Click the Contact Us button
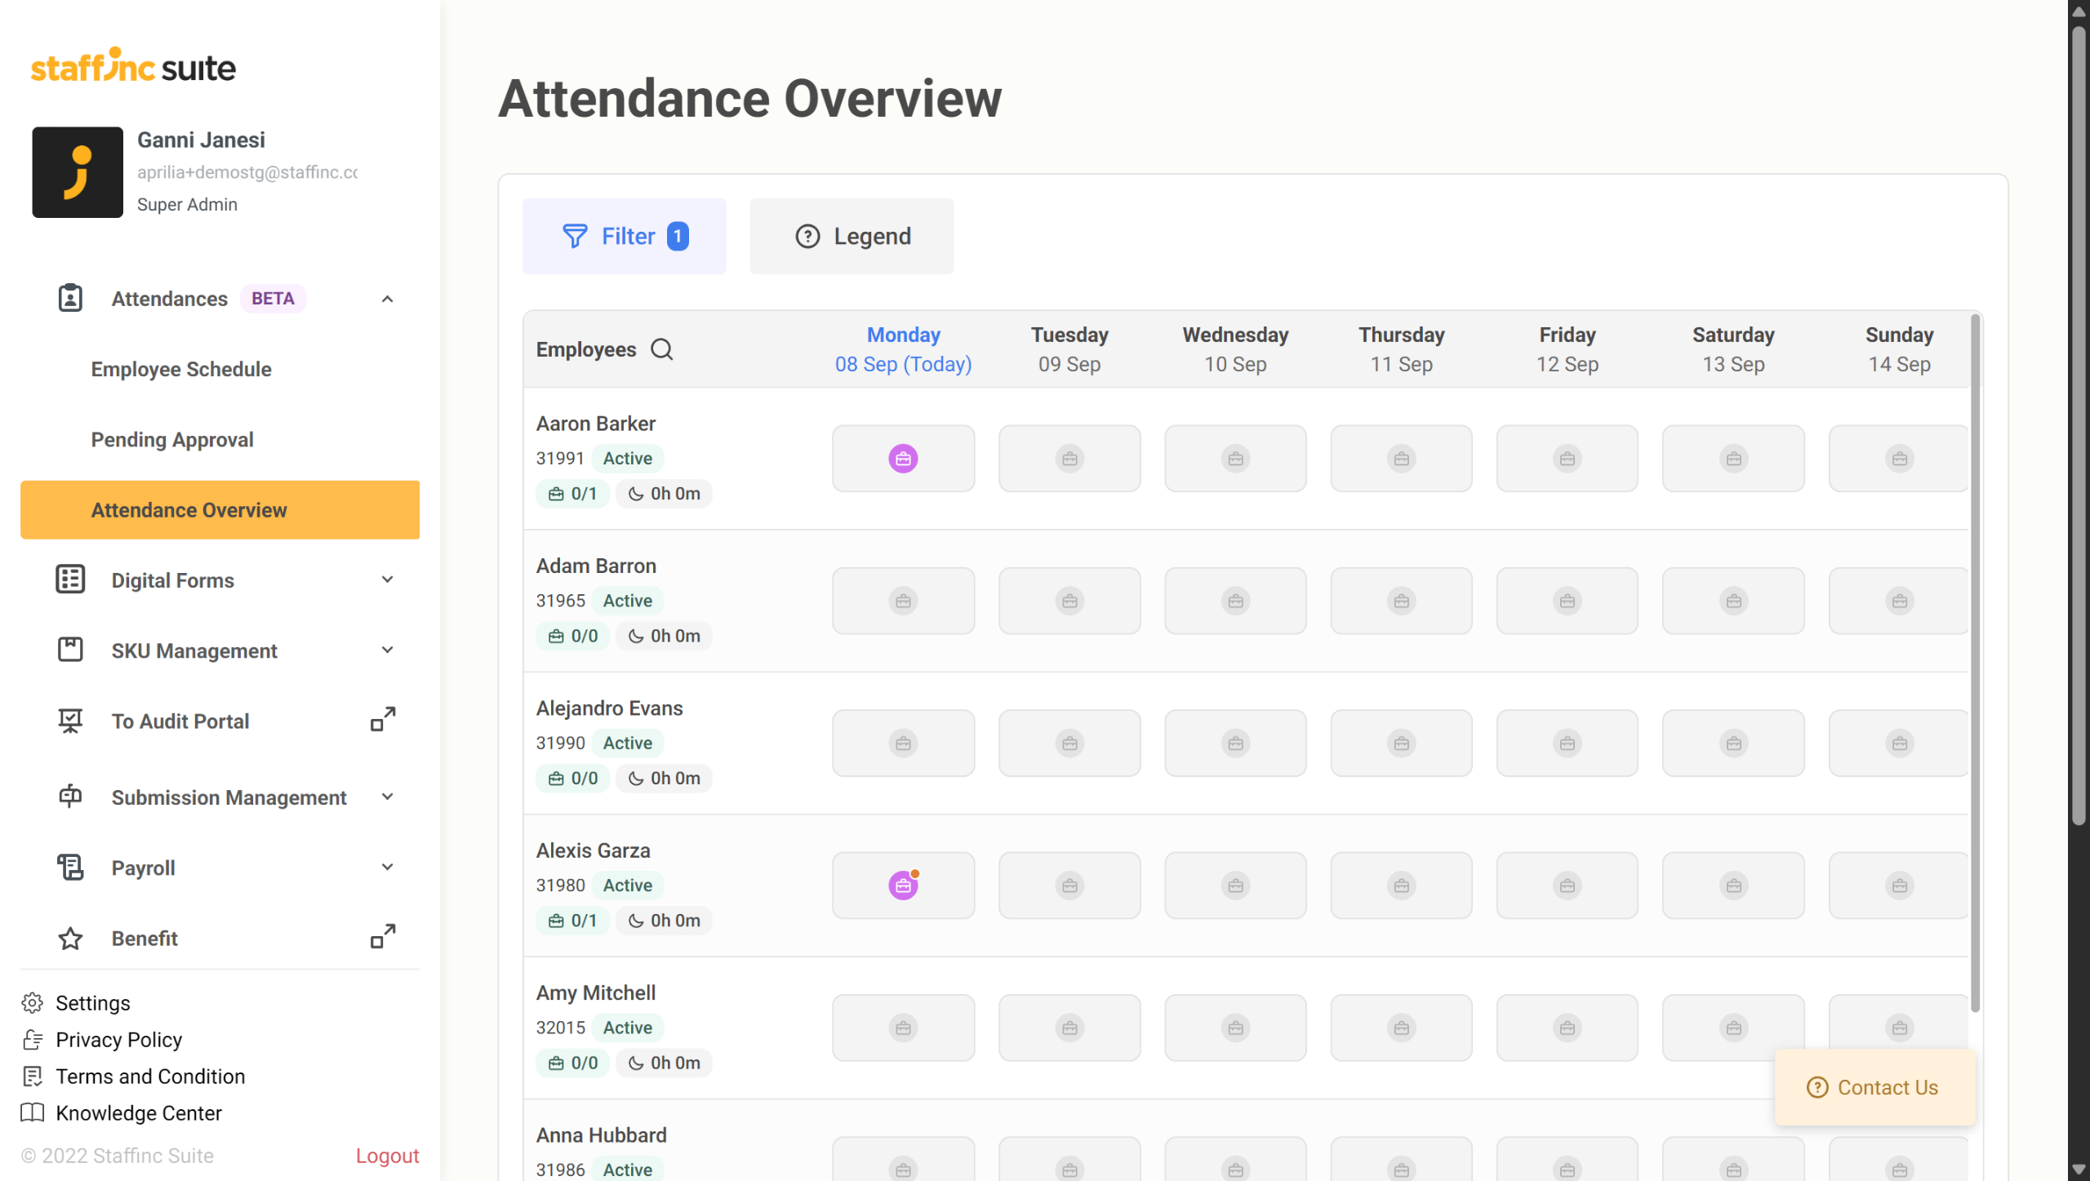 coord(1874,1088)
